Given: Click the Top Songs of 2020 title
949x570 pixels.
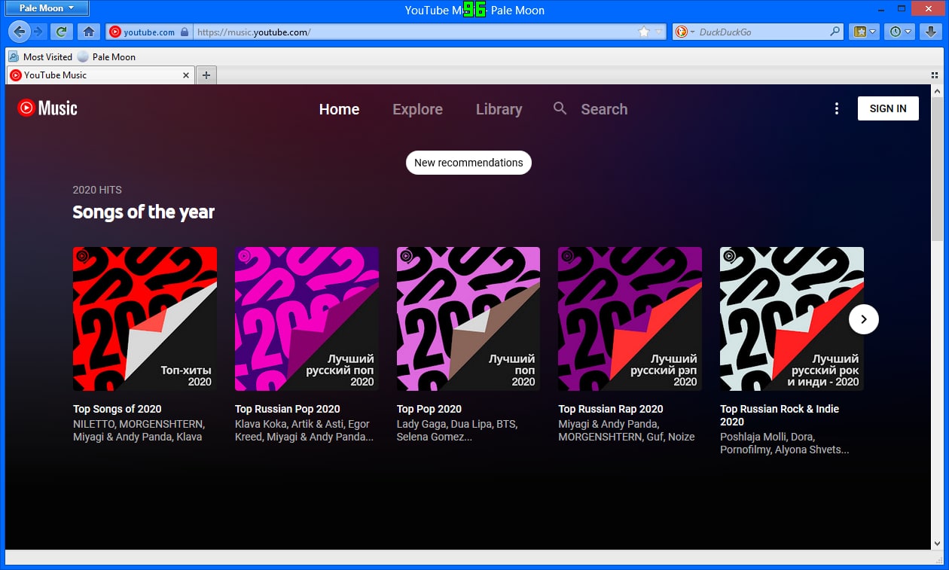Looking at the screenshot, I should pos(117,409).
